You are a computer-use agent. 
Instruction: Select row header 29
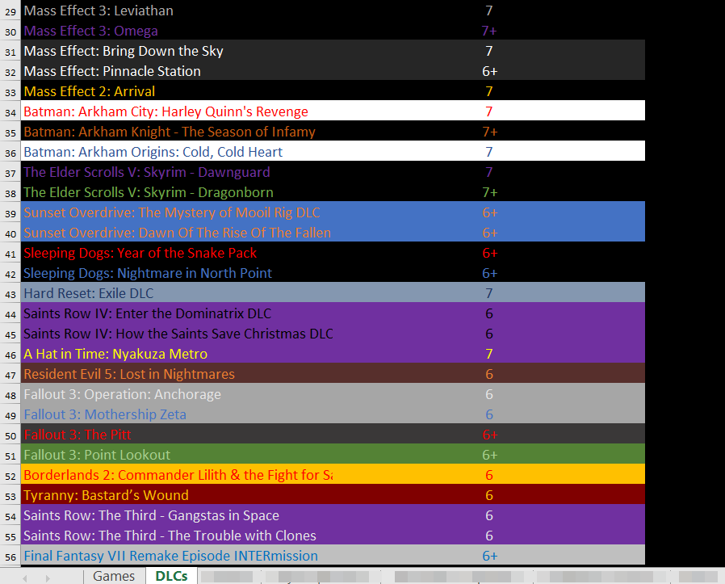coord(10,11)
